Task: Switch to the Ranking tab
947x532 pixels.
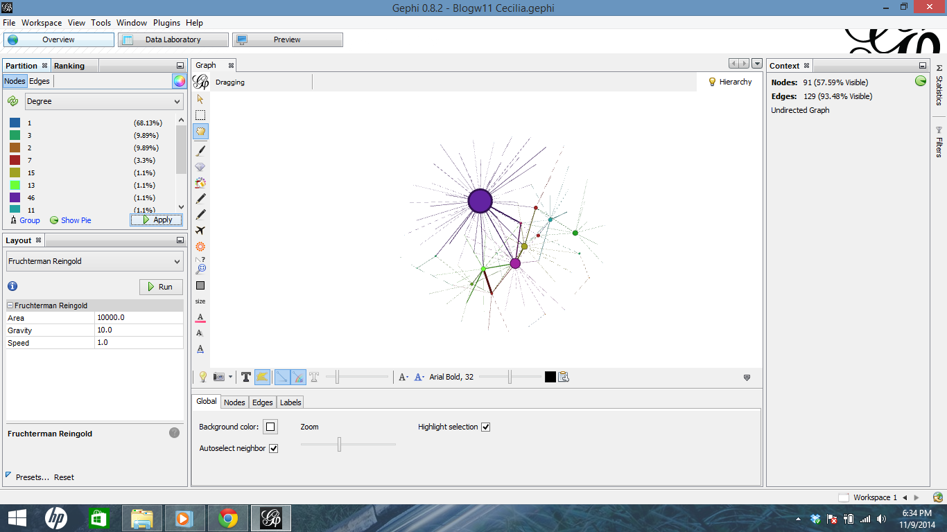Action: (x=69, y=66)
